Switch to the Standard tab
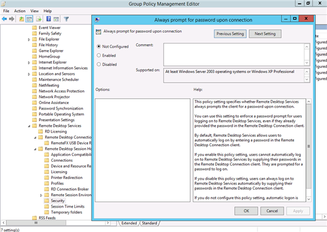 coord(149,223)
